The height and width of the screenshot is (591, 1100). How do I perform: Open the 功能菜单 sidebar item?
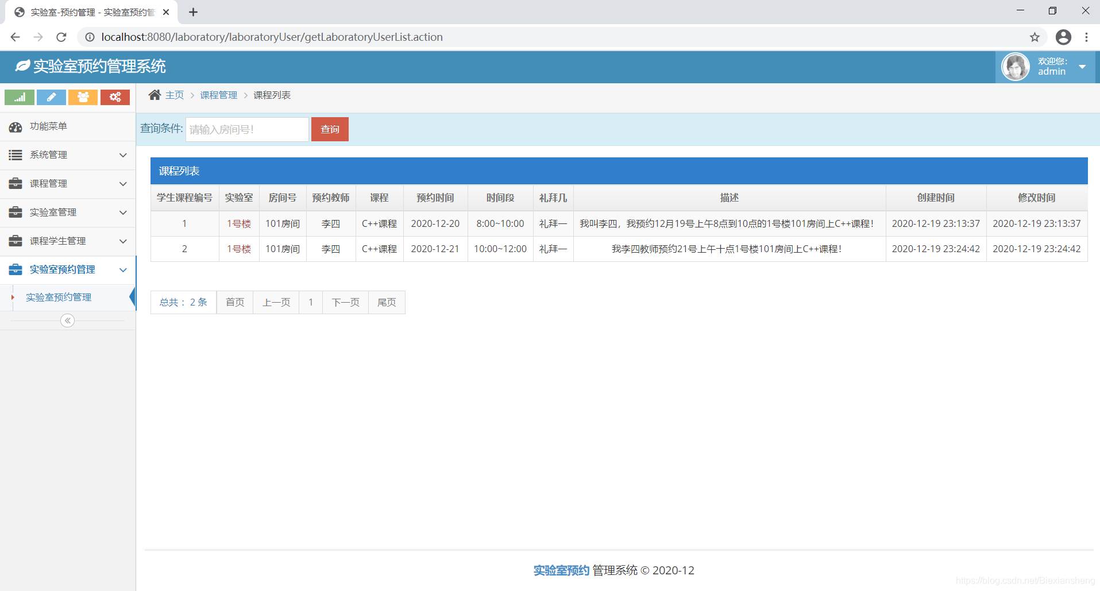click(x=68, y=127)
